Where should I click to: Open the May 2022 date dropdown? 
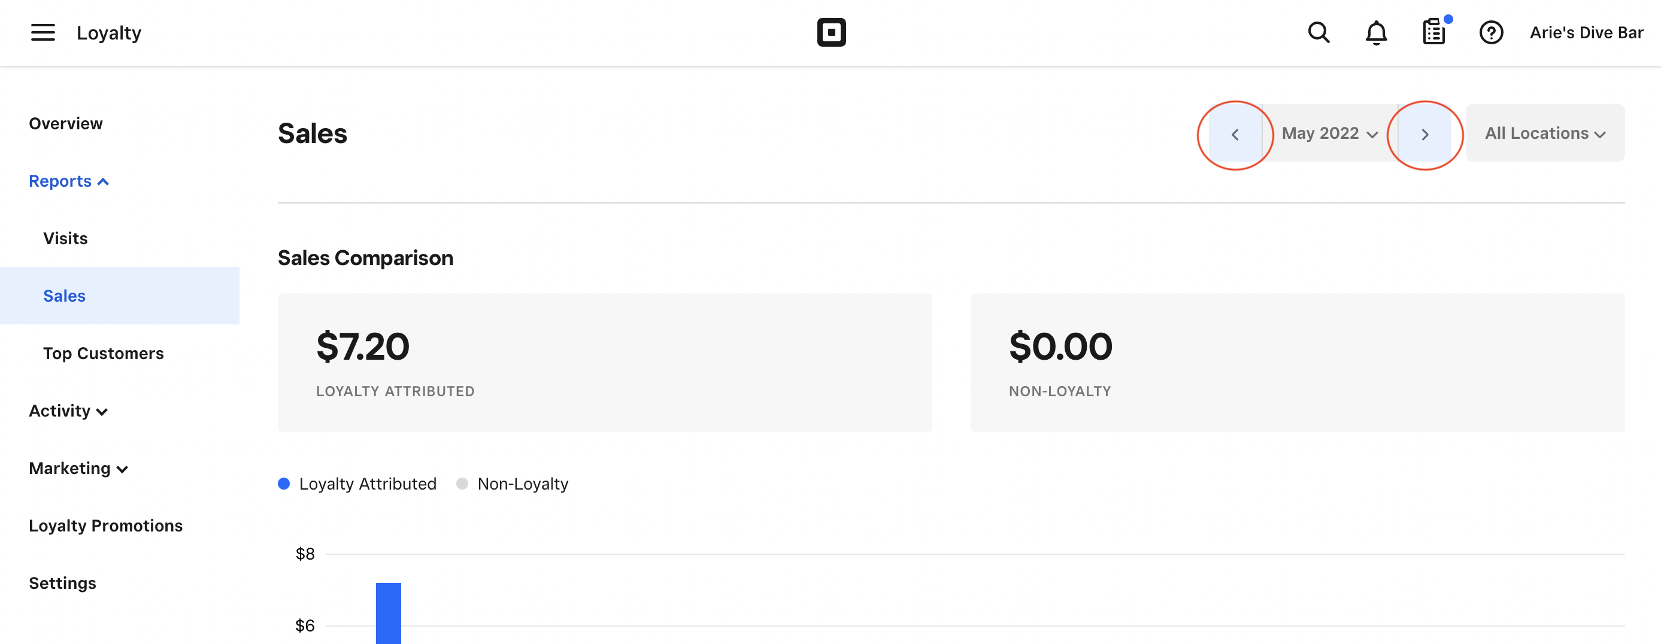1329,133
